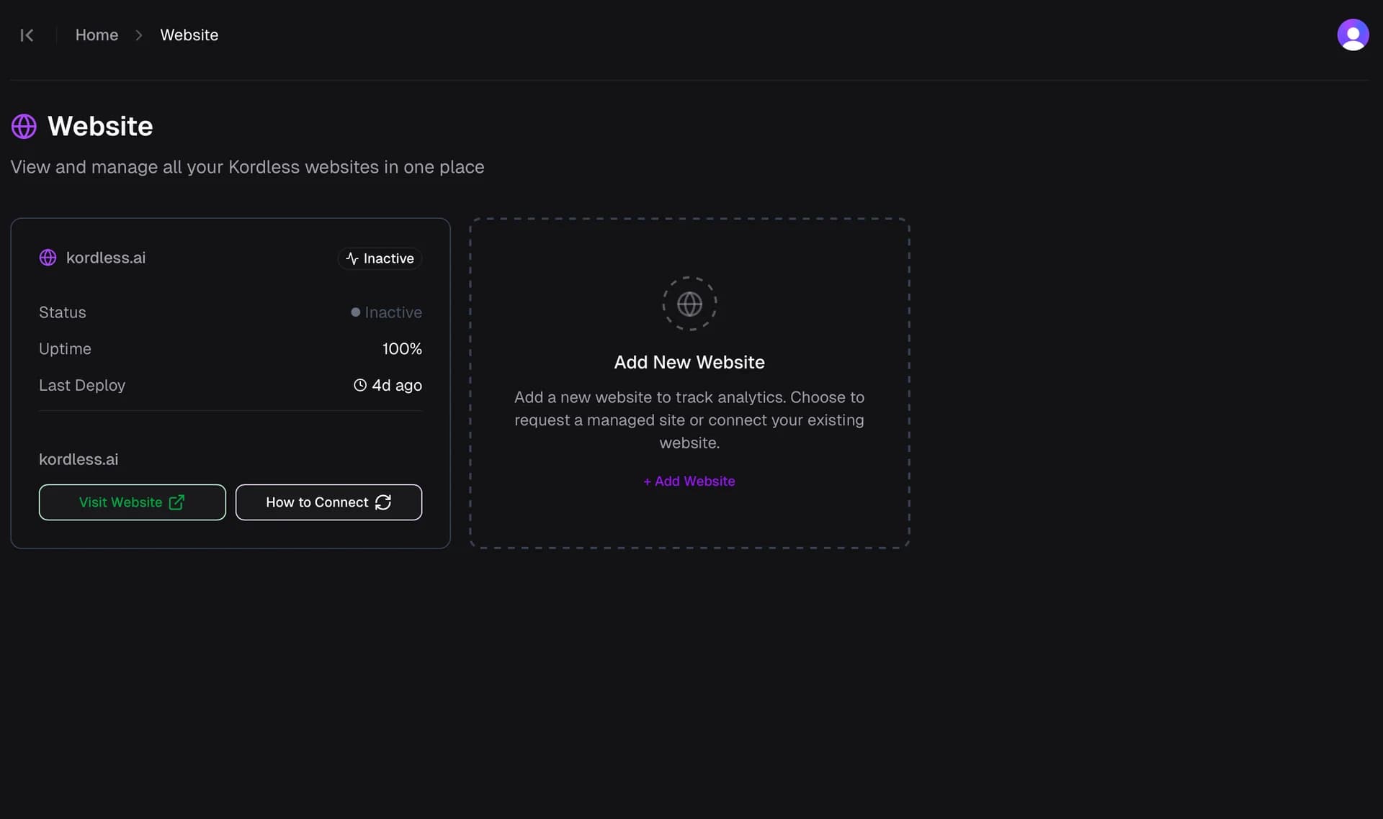Click the globe icon next to kordless.ai
Viewport: 1383px width, 819px height.
(48, 257)
